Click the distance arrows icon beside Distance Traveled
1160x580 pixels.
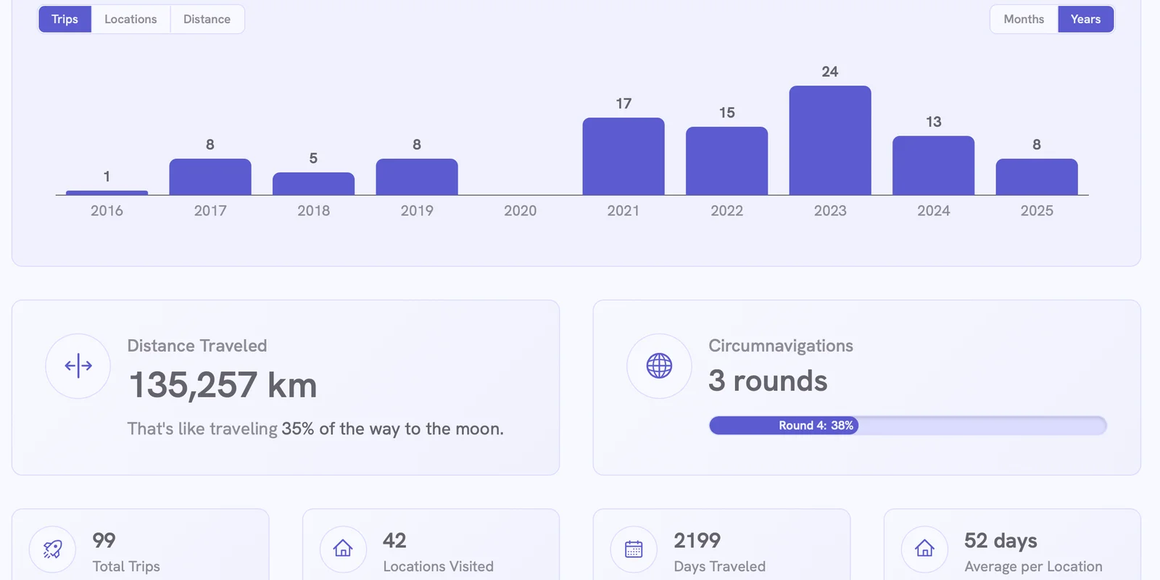(78, 366)
